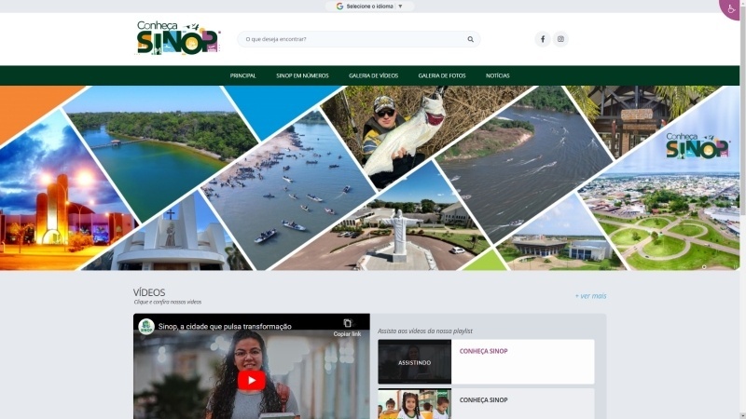Click the search magnifier icon
Viewport: 746px width, 419px height.
[x=470, y=39]
